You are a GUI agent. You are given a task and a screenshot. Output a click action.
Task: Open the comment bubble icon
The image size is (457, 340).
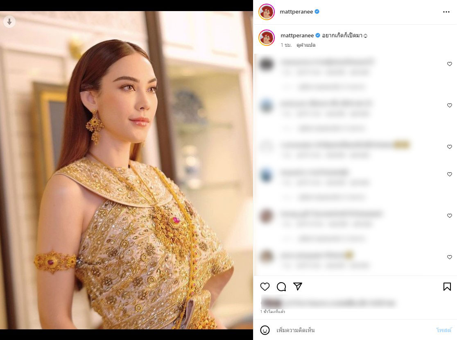coord(281,287)
